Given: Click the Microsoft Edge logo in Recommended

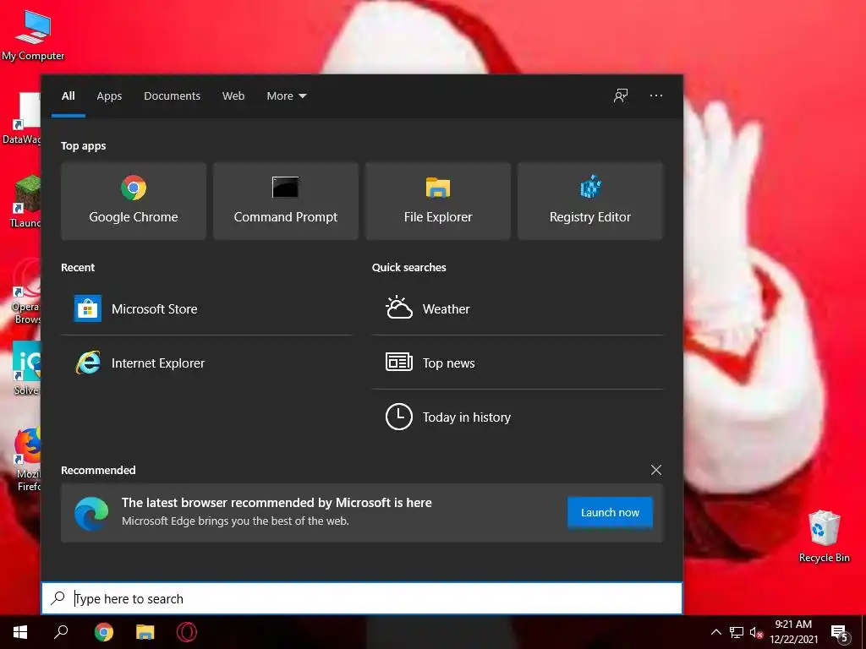Looking at the screenshot, I should 91,513.
